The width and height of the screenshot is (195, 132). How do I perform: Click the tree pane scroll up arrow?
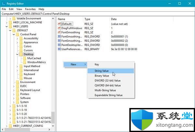[x=53, y=18]
